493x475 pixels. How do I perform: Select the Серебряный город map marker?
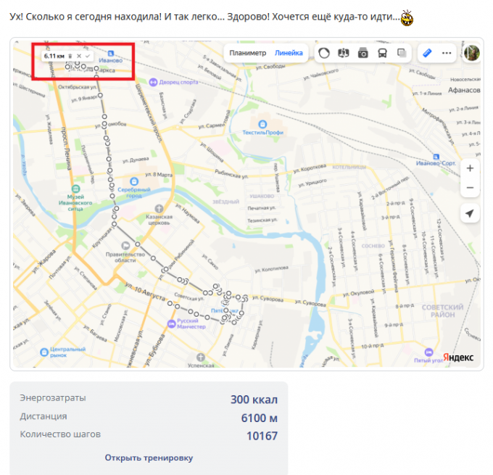pos(134,188)
